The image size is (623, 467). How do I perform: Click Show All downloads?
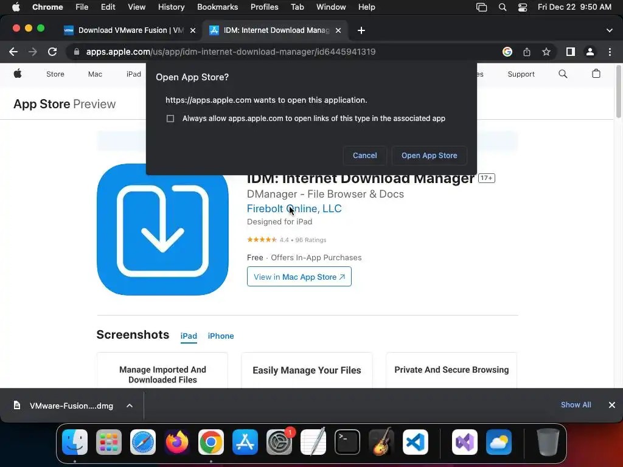click(x=576, y=404)
